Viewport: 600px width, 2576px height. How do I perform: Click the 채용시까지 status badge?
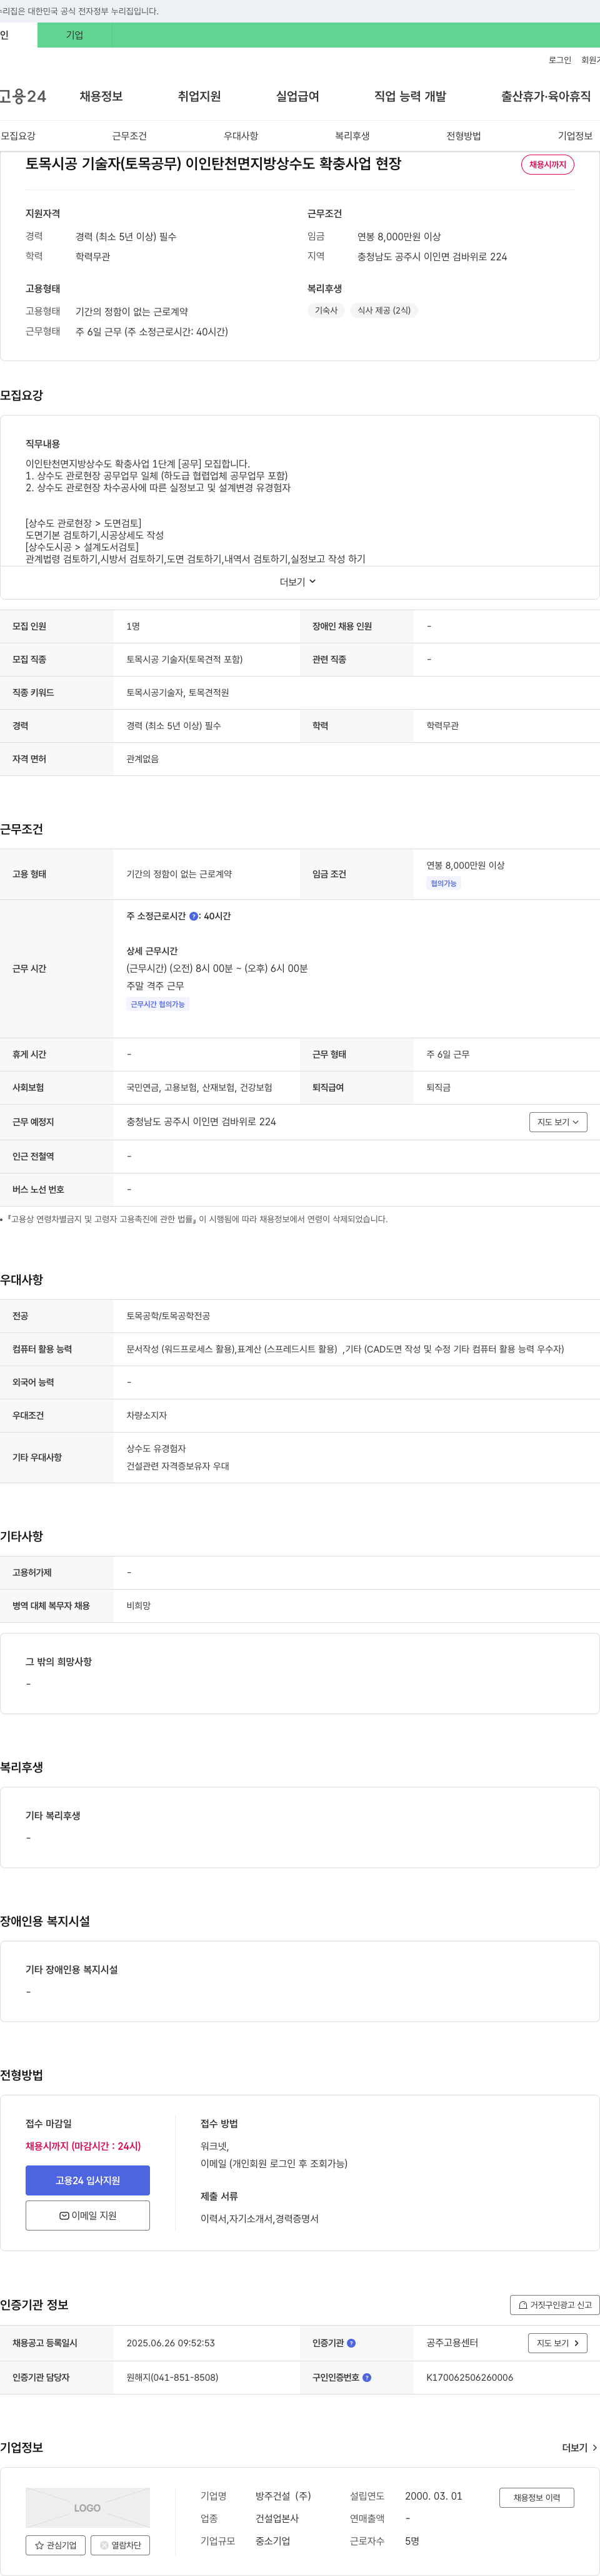click(547, 165)
